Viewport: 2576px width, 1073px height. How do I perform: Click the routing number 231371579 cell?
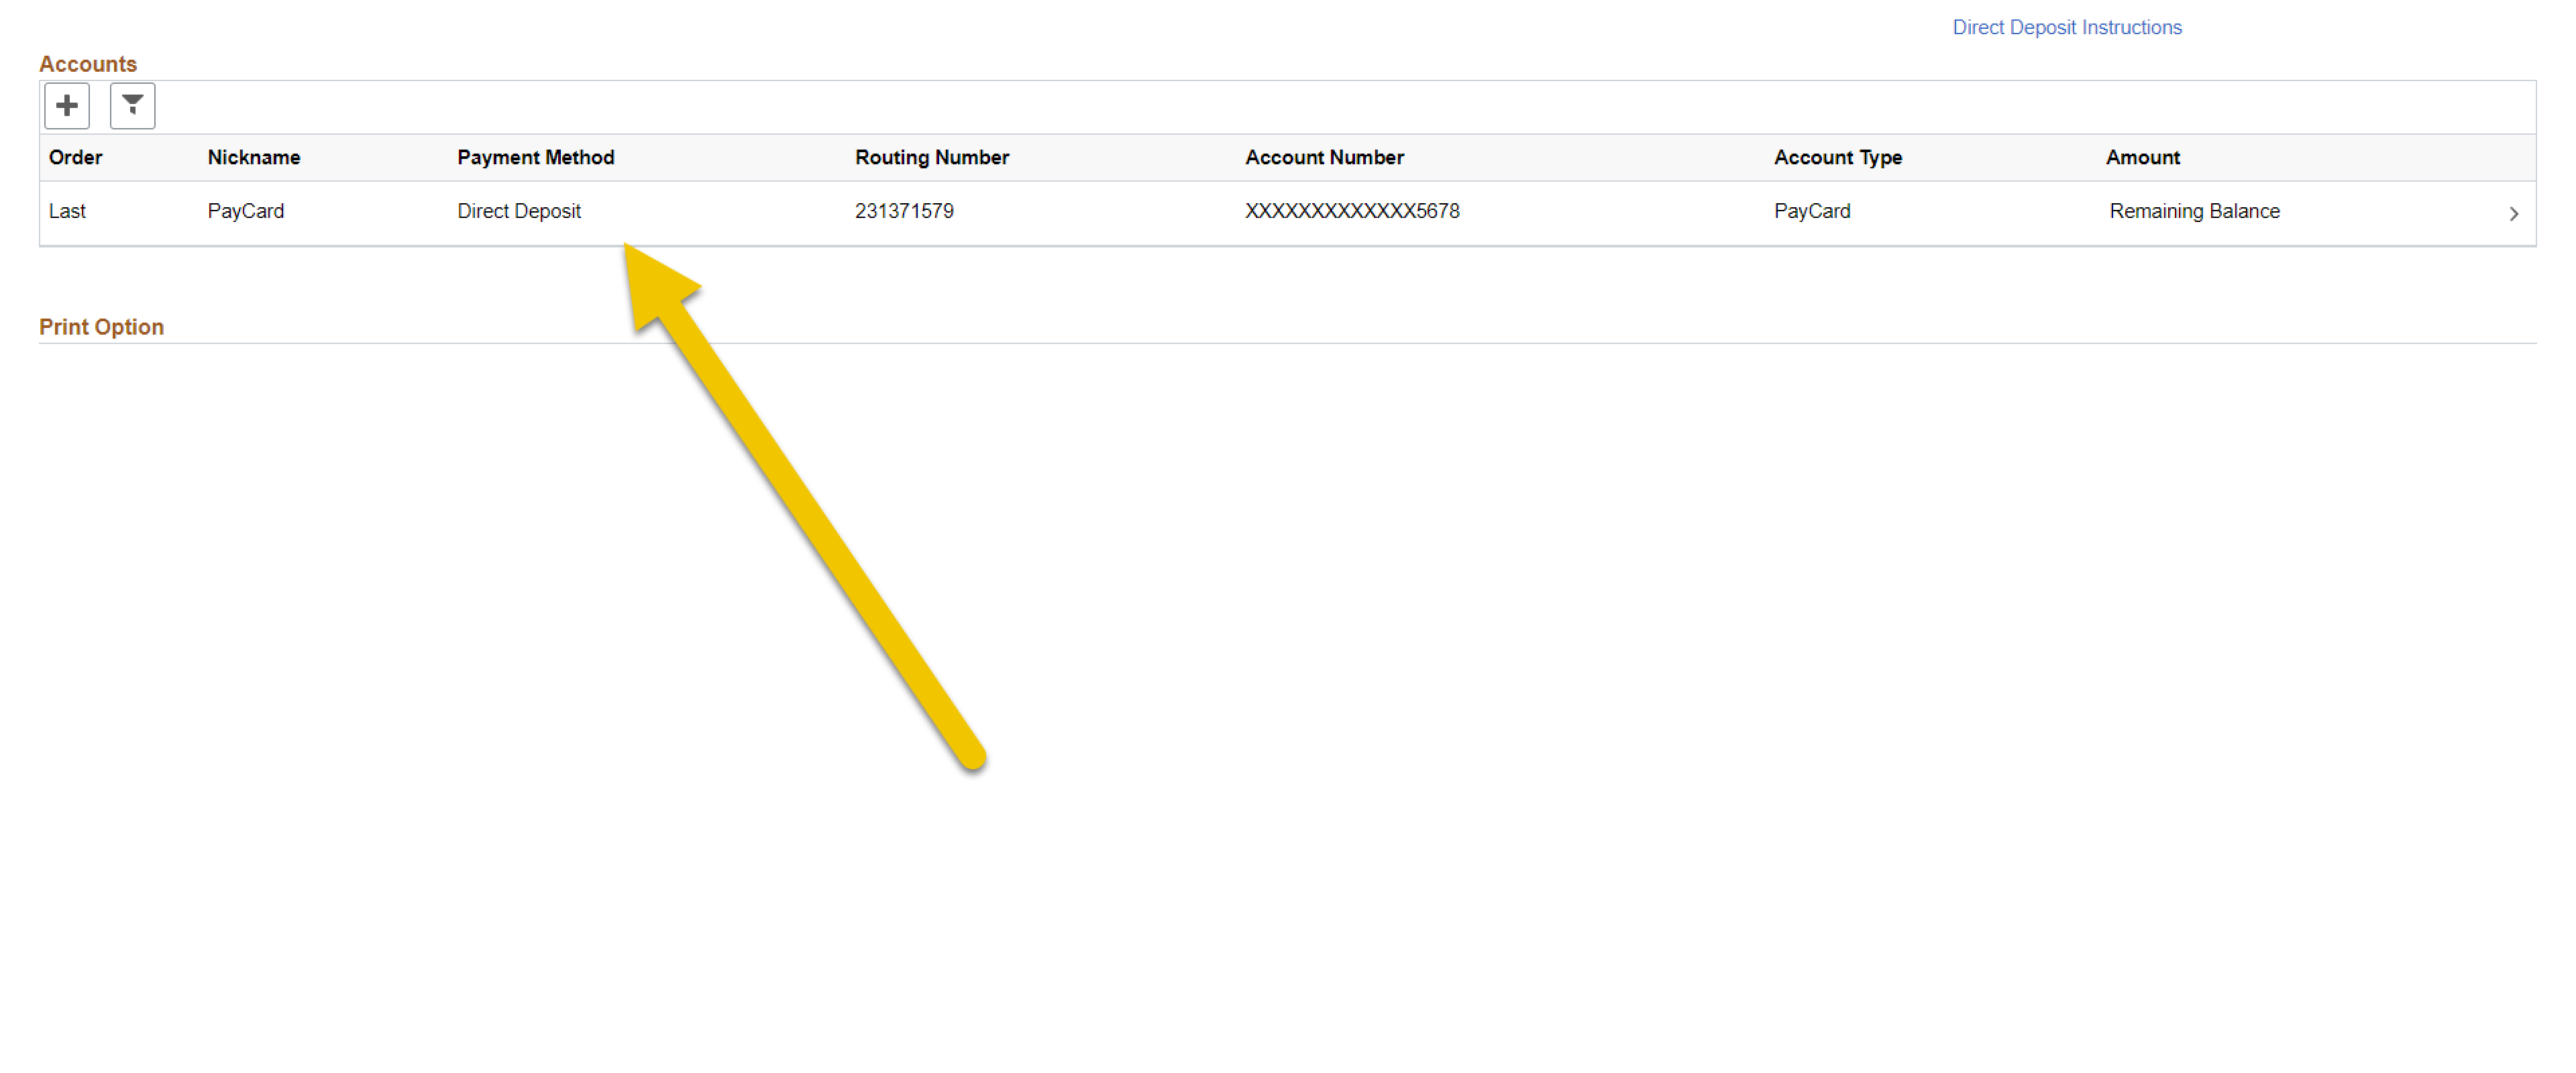[x=904, y=211]
